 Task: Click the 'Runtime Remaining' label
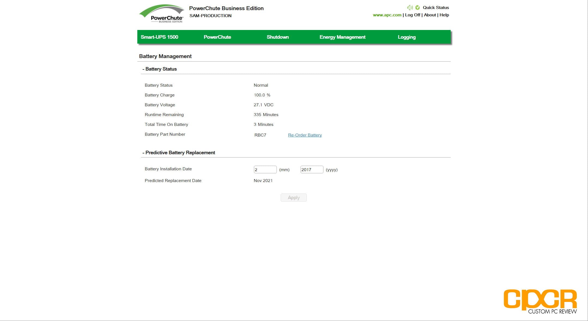(164, 115)
